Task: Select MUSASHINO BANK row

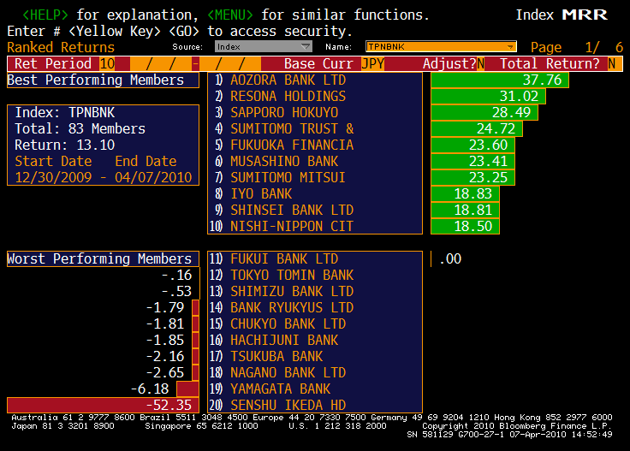Action: pyautogui.click(x=315, y=162)
